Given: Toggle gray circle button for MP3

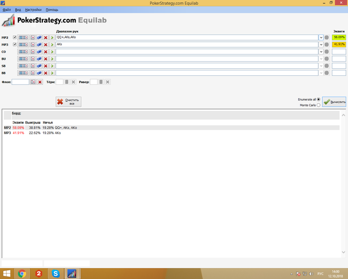Looking at the screenshot, I should [327, 45].
